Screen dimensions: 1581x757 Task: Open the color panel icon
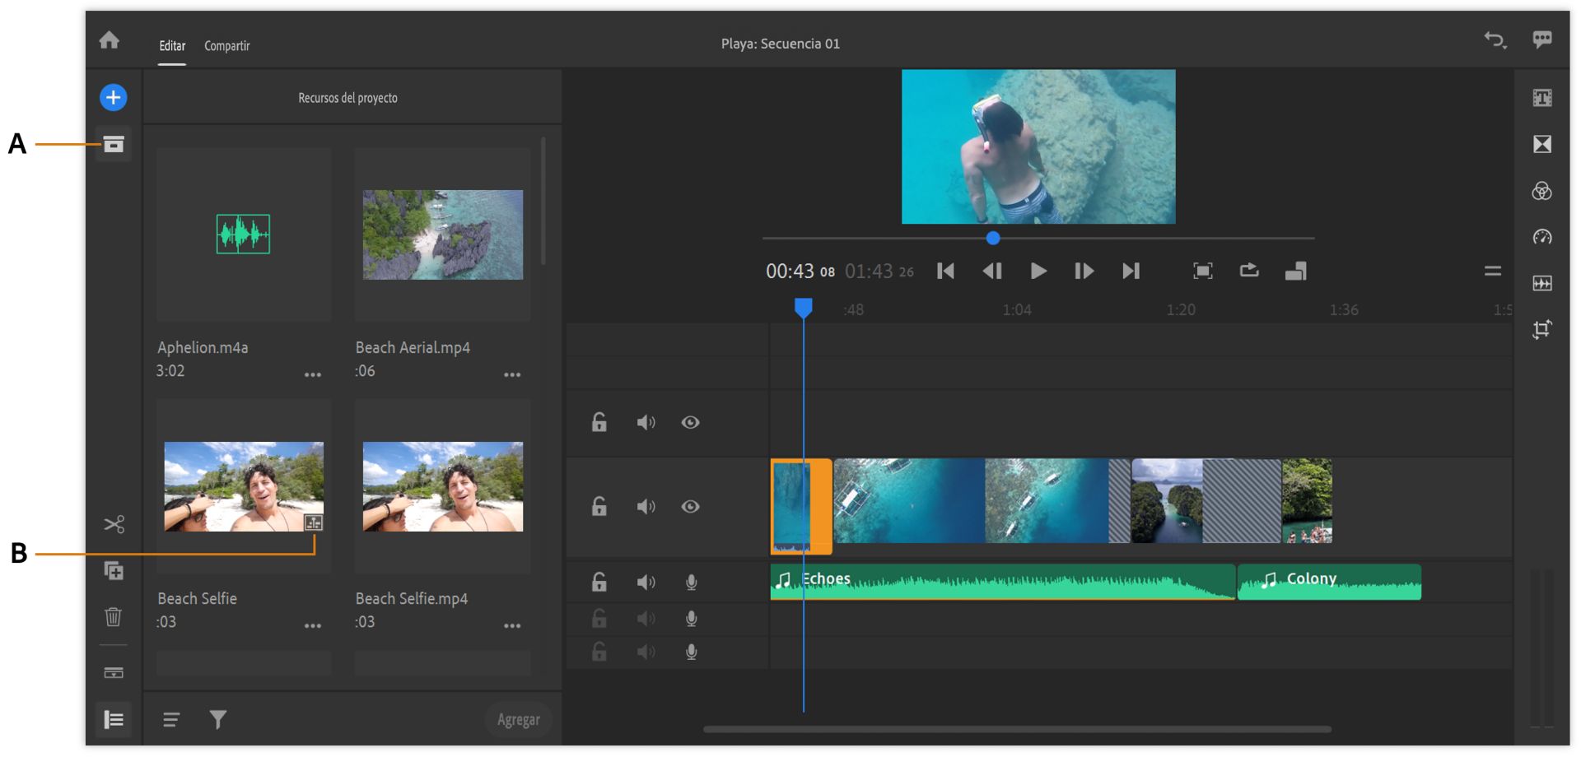pos(1541,192)
